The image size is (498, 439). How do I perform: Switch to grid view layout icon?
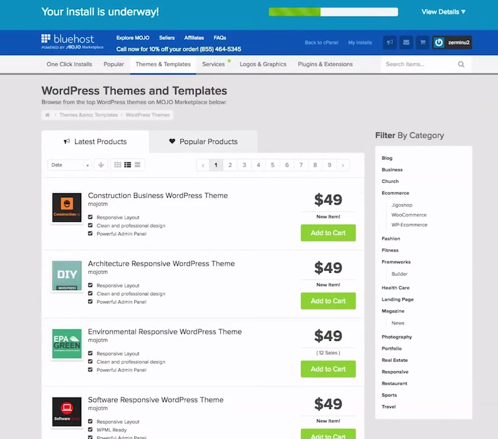click(117, 164)
